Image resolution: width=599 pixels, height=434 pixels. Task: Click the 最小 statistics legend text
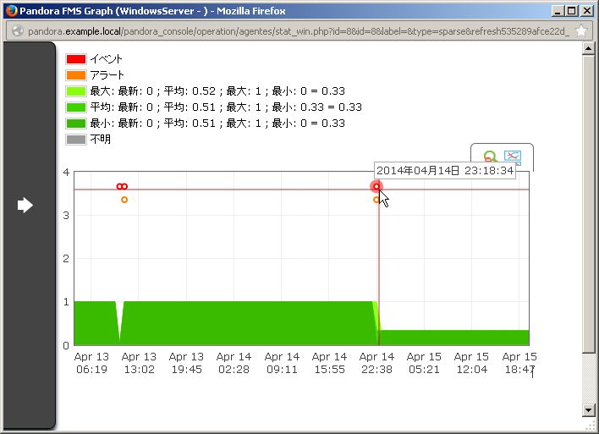217,124
